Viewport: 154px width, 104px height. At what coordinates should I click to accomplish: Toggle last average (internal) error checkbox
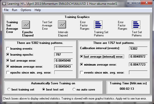click(81, 57)
